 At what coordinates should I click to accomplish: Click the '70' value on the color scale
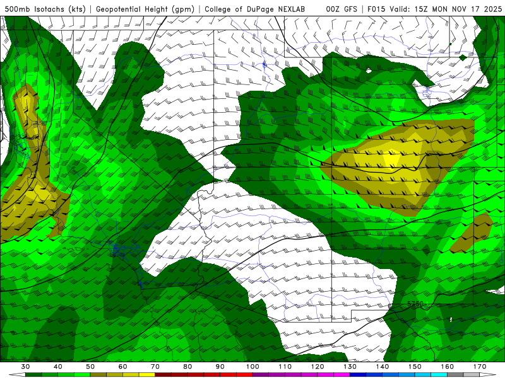click(x=155, y=367)
